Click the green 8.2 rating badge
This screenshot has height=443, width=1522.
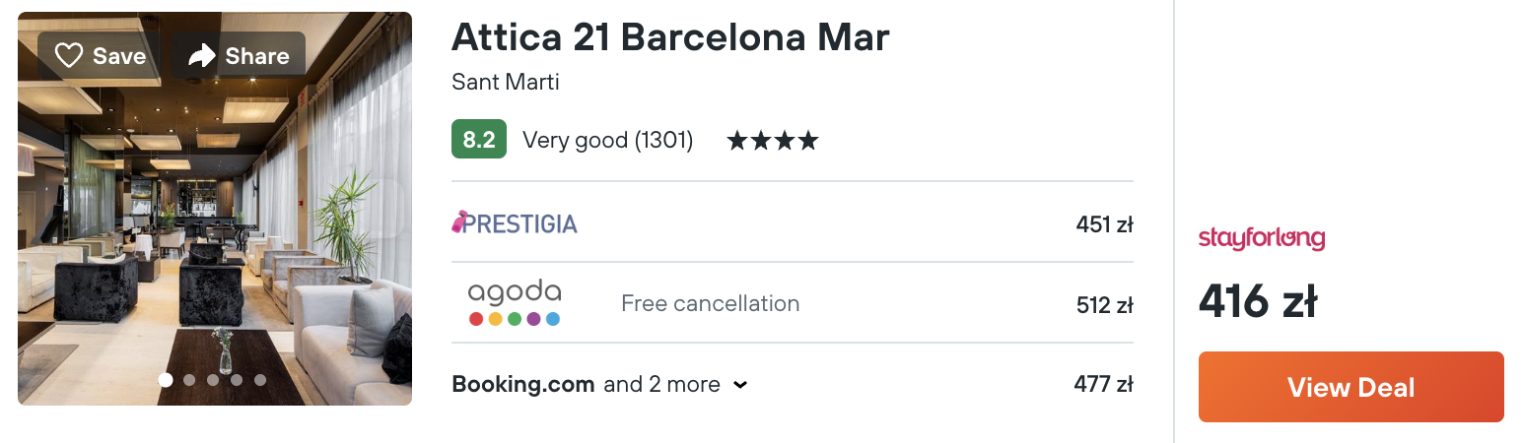pyautogui.click(x=478, y=140)
